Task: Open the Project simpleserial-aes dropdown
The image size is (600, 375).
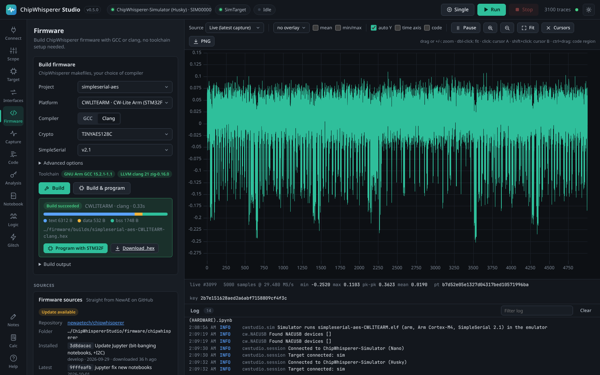Action: (125, 87)
